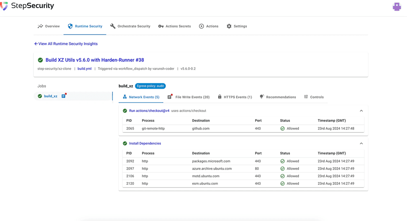
Task: Click the Install Dependencies step link
Action: [145, 143]
